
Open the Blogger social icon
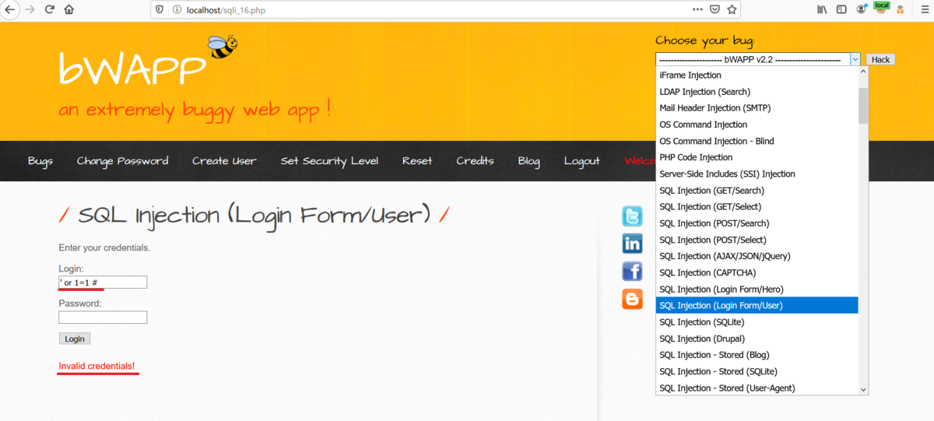tap(632, 299)
